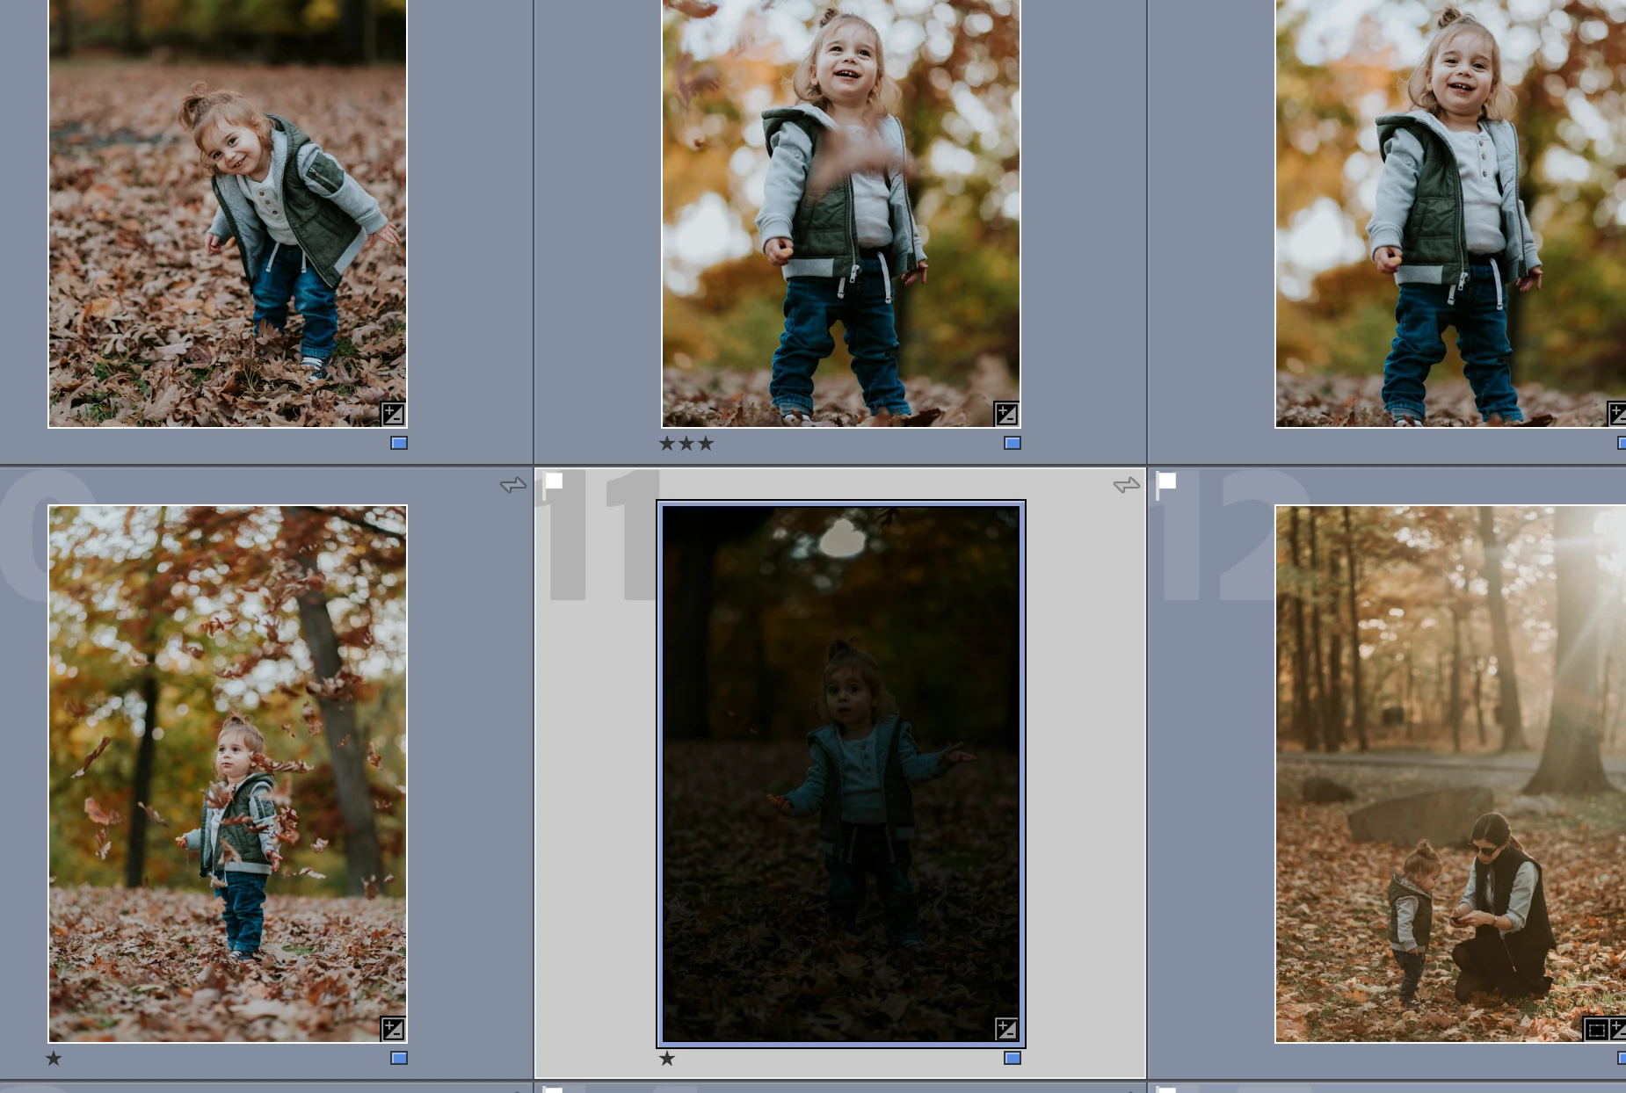
Task: Click develop adjustments badge on dark photo
Action: [x=1006, y=1029]
